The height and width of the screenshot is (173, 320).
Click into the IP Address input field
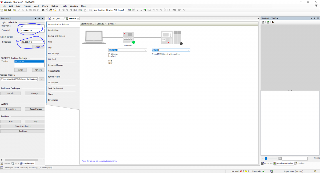32,42
